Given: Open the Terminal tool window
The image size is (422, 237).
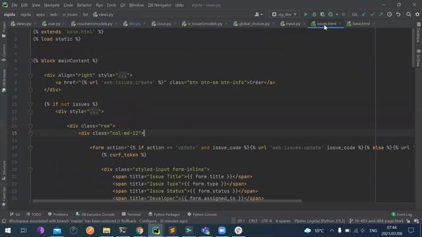Looking at the screenshot, I should [x=131, y=215].
